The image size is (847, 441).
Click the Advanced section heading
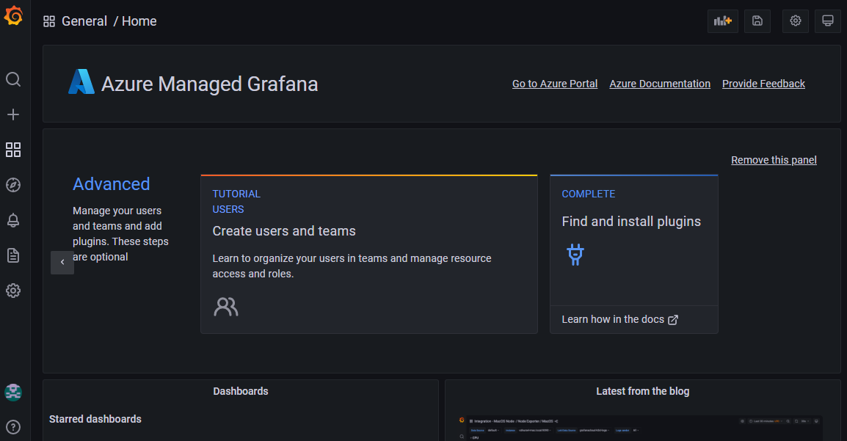click(x=112, y=184)
